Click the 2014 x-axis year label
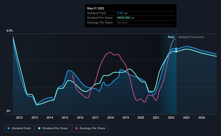 pos(50,118)
